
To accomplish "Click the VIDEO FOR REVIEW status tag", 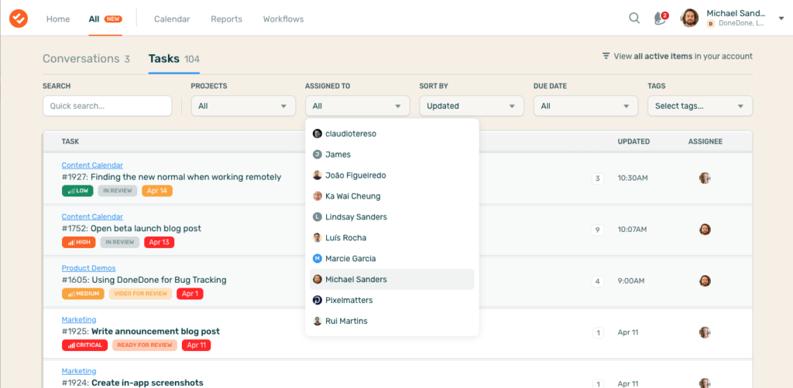I will click(141, 294).
